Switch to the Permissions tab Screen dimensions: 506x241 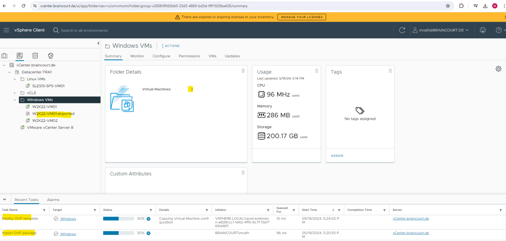click(189, 56)
